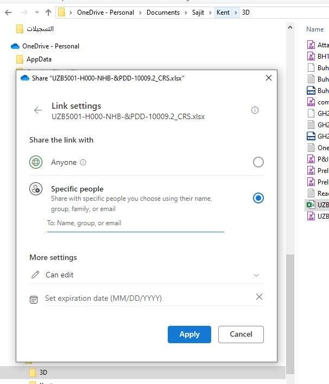Select التسجيلات folder in navigation pane
329x384 pixels.
(x=40, y=29)
